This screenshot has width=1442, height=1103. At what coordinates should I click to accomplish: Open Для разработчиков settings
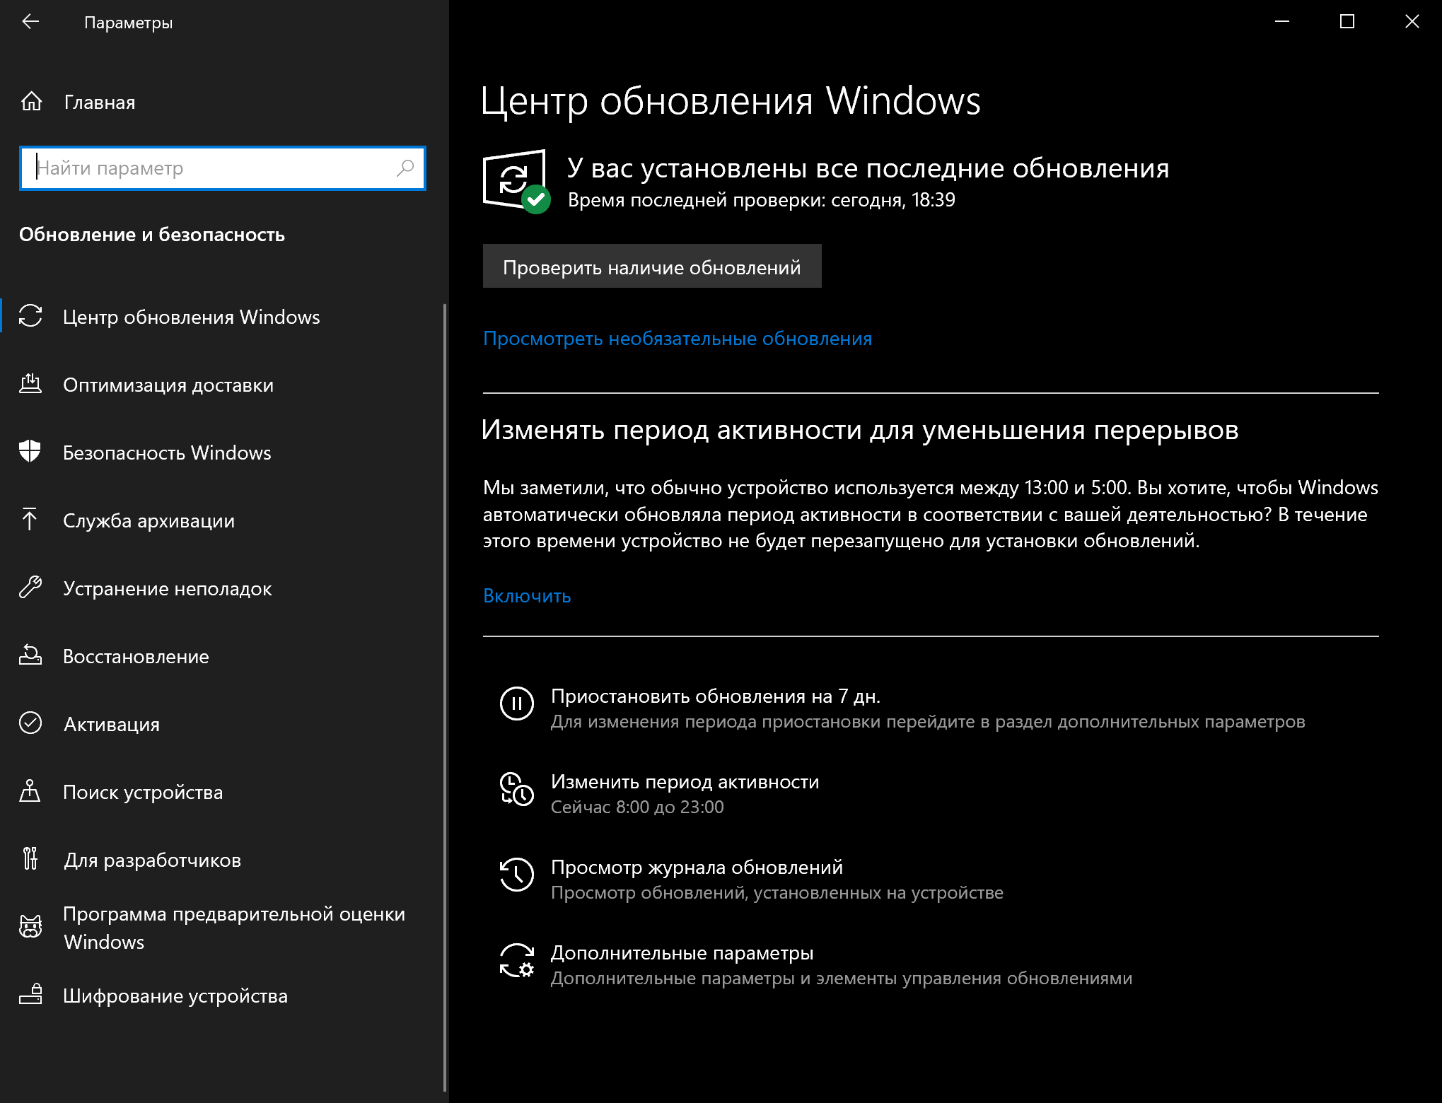pos(152,860)
